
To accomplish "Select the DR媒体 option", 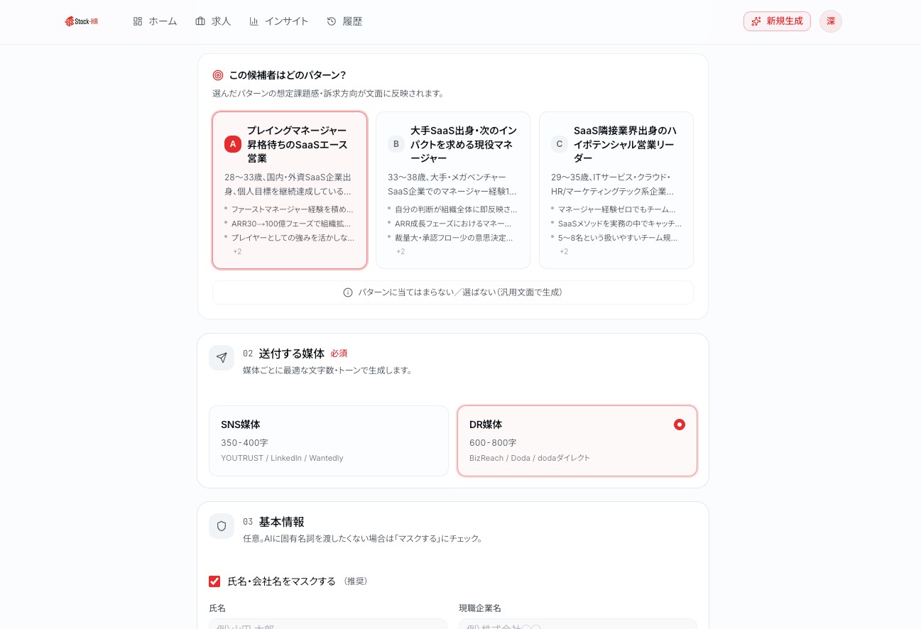I will click(x=577, y=441).
